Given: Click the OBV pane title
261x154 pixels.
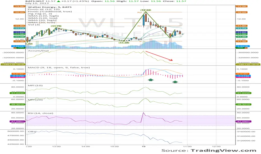Looking at the screenshot, I should pyautogui.click(x=32, y=132).
